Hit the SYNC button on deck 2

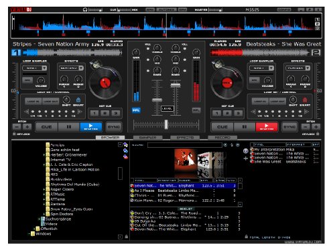(289, 127)
